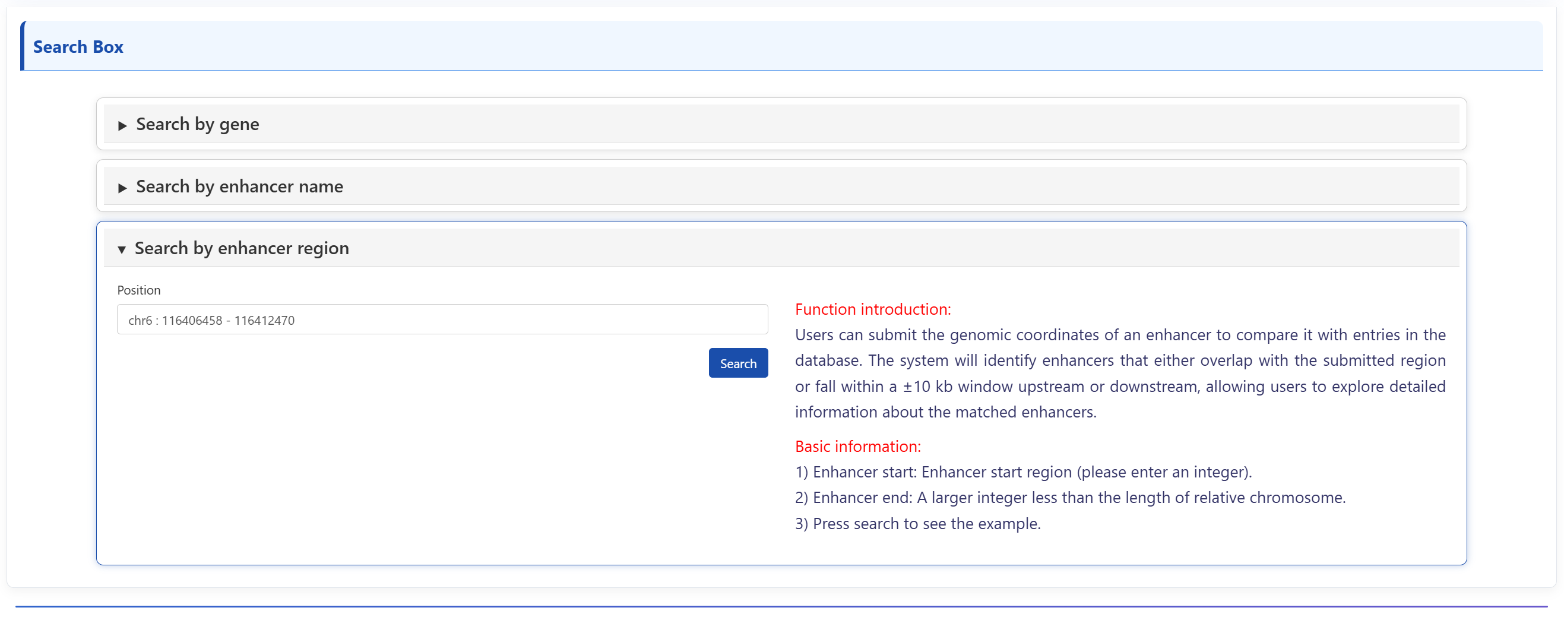Click the "Enhancer end" instruction line

1070,498
